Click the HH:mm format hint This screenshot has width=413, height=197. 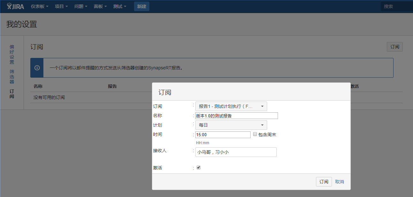tap(203, 143)
